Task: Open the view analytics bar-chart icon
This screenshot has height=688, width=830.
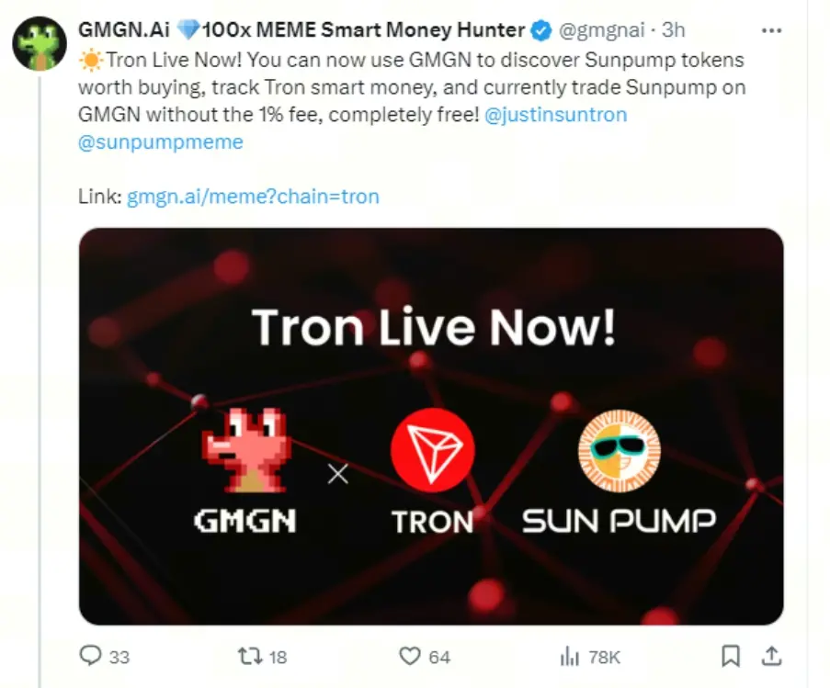Action: (x=569, y=656)
